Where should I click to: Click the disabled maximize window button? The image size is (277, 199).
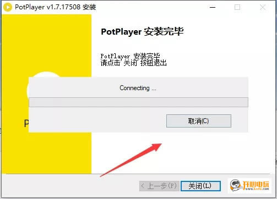[237, 7]
